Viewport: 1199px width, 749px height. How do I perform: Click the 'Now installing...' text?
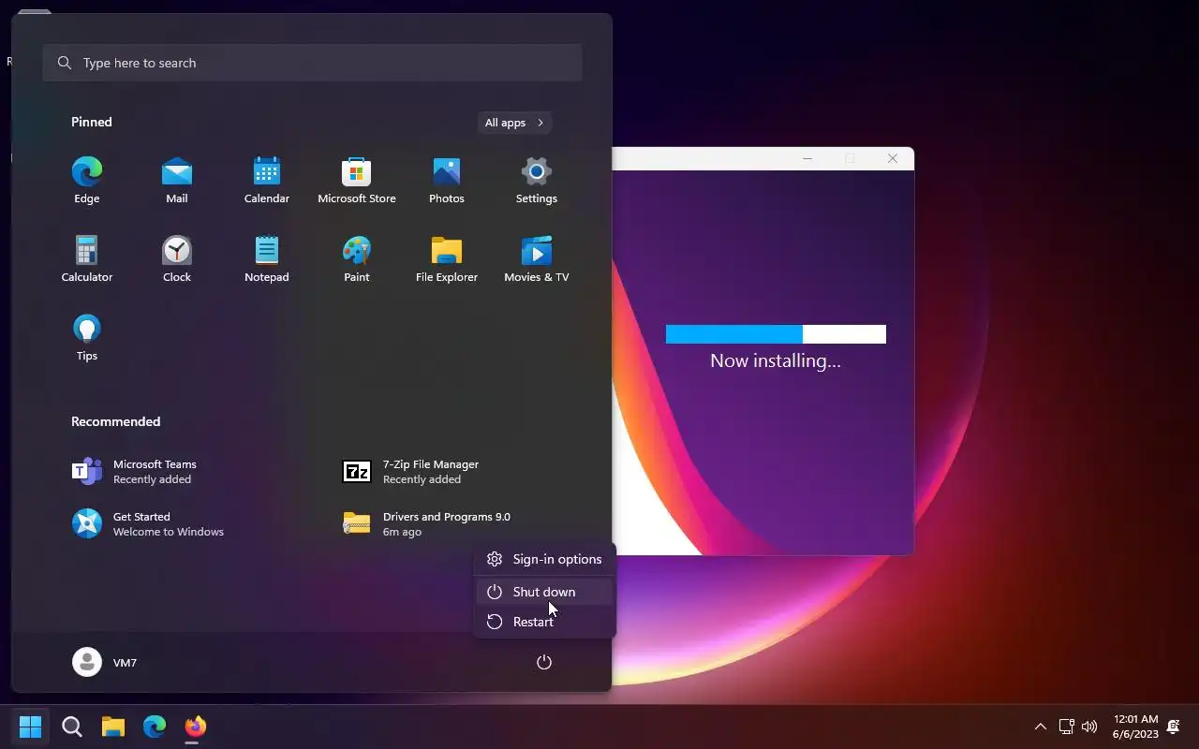776,360
